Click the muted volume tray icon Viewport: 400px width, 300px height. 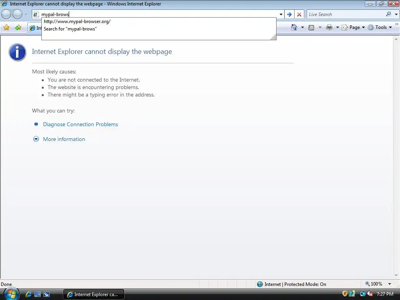click(370, 294)
